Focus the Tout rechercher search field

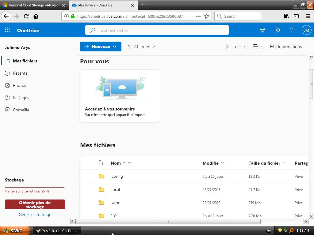tap(157, 30)
